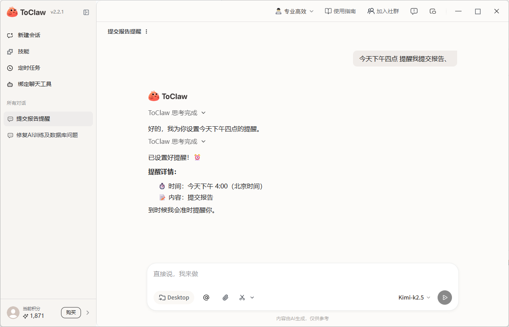This screenshot has height=327, width=509.
Task: Click the v2.2.1 version label
Action: [57, 12]
